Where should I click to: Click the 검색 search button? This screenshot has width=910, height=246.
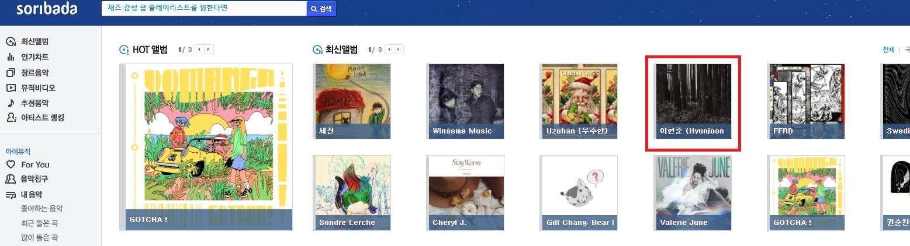(321, 9)
